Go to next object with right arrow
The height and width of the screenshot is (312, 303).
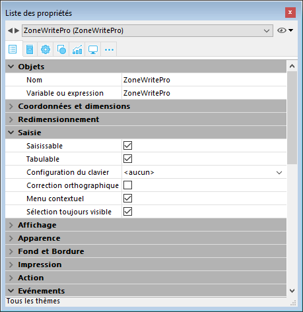tap(17, 30)
